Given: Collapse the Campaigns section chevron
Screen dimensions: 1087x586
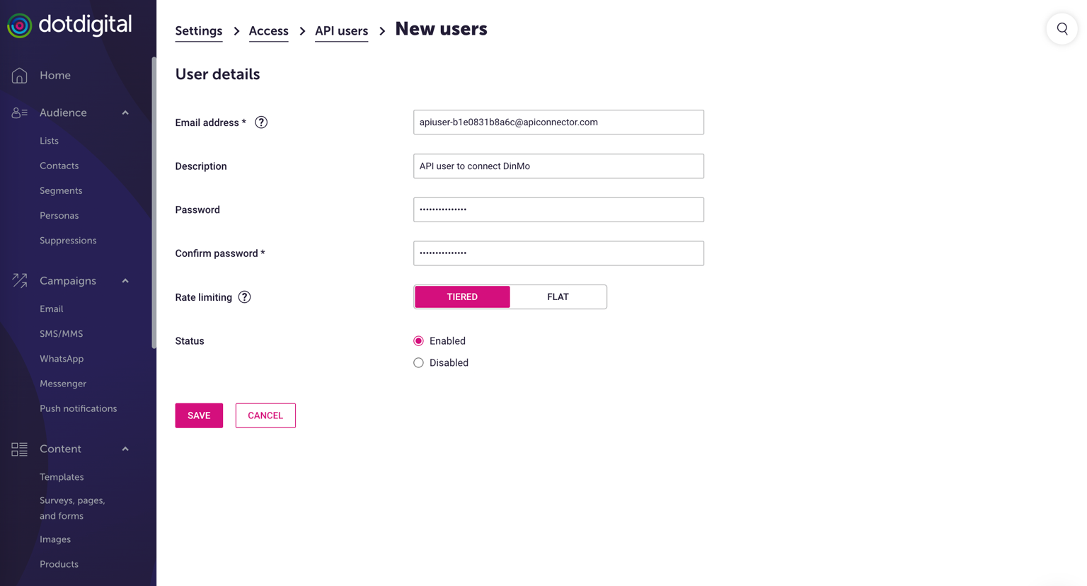Looking at the screenshot, I should point(125,281).
